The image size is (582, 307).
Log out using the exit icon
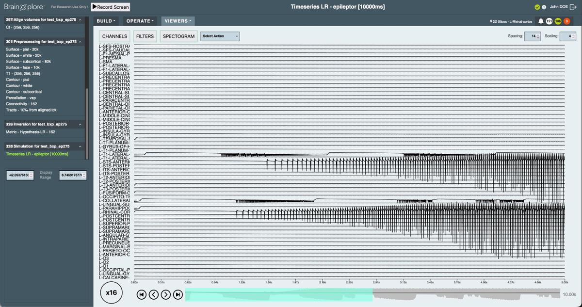click(x=573, y=7)
